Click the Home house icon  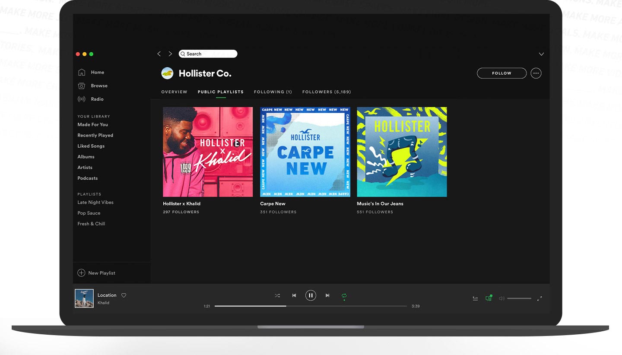pyautogui.click(x=81, y=73)
